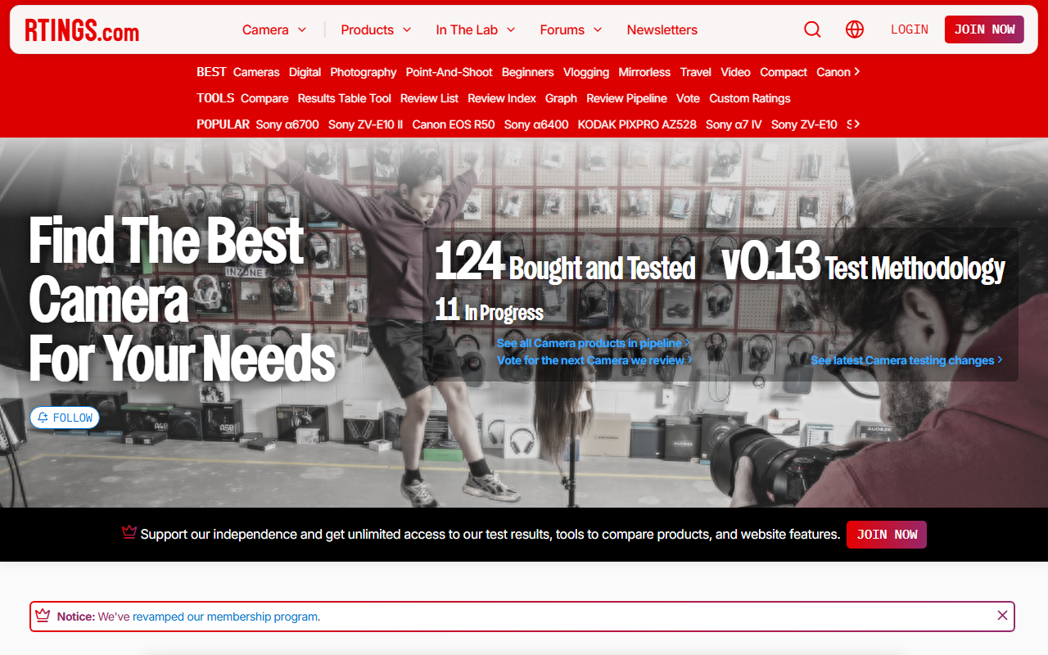The width and height of the screenshot is (1048, 655).
Task: Open the revamped membership program link
Action: (x=225, y=617)
